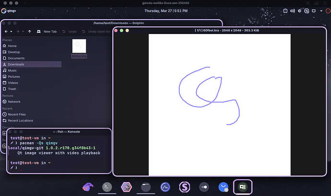Viewport: 331px width, 196px height.
Task: Open brightness settings tray icon
Action: tap(299, 11)
